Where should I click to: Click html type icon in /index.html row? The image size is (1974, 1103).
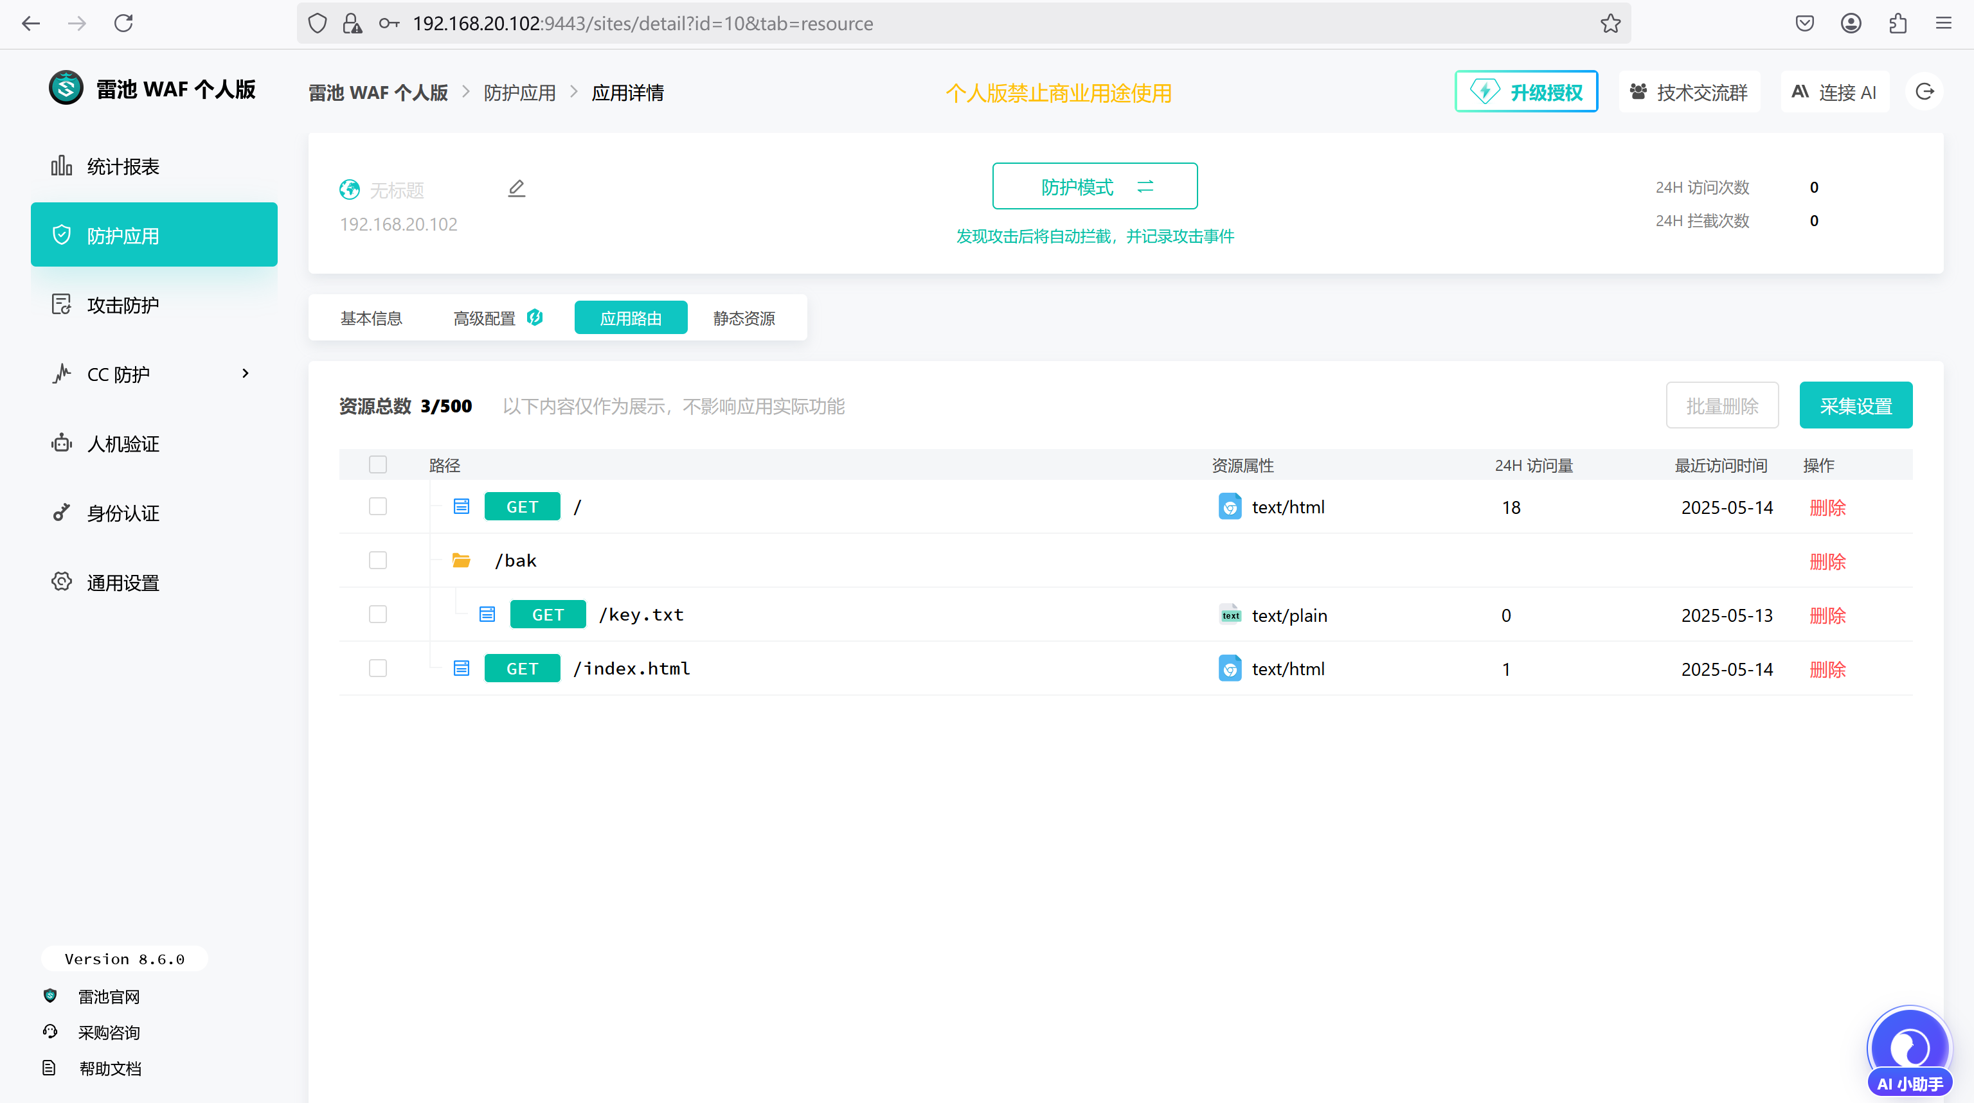tap(1230, 668)
